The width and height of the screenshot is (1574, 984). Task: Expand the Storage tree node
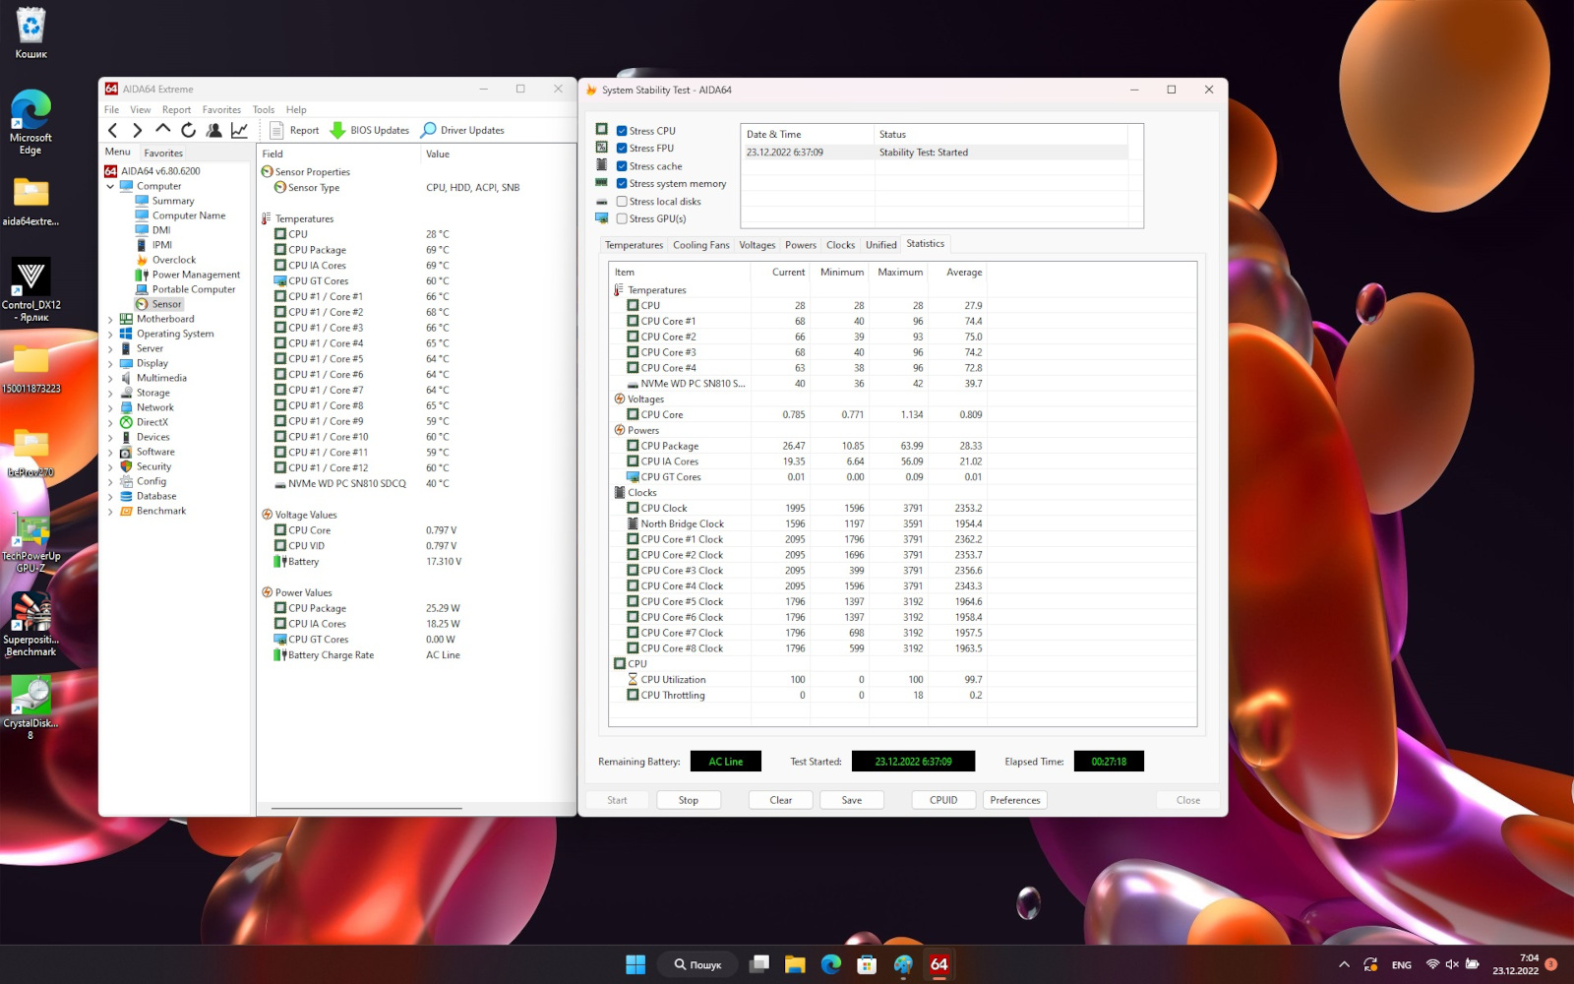tap(110, 393)
